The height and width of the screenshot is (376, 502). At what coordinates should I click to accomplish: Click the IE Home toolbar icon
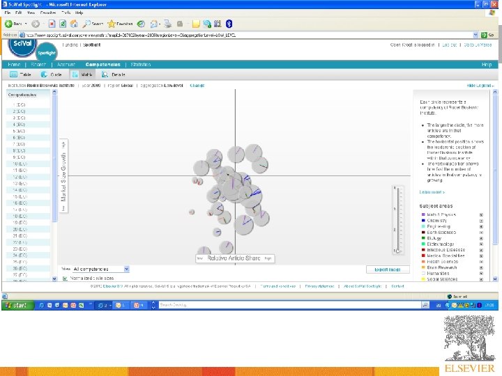coord(74,24)
